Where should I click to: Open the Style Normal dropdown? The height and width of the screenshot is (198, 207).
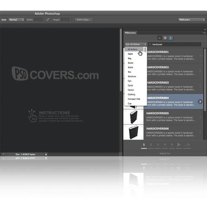pyautogui.click(x=16, y=20)
